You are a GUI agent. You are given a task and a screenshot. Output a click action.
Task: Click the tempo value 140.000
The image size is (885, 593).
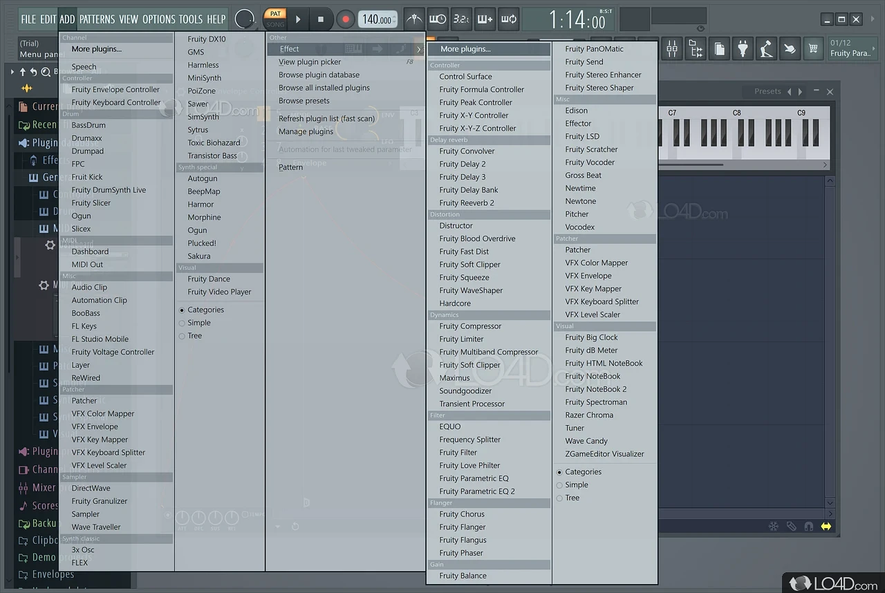coord(379,19)
